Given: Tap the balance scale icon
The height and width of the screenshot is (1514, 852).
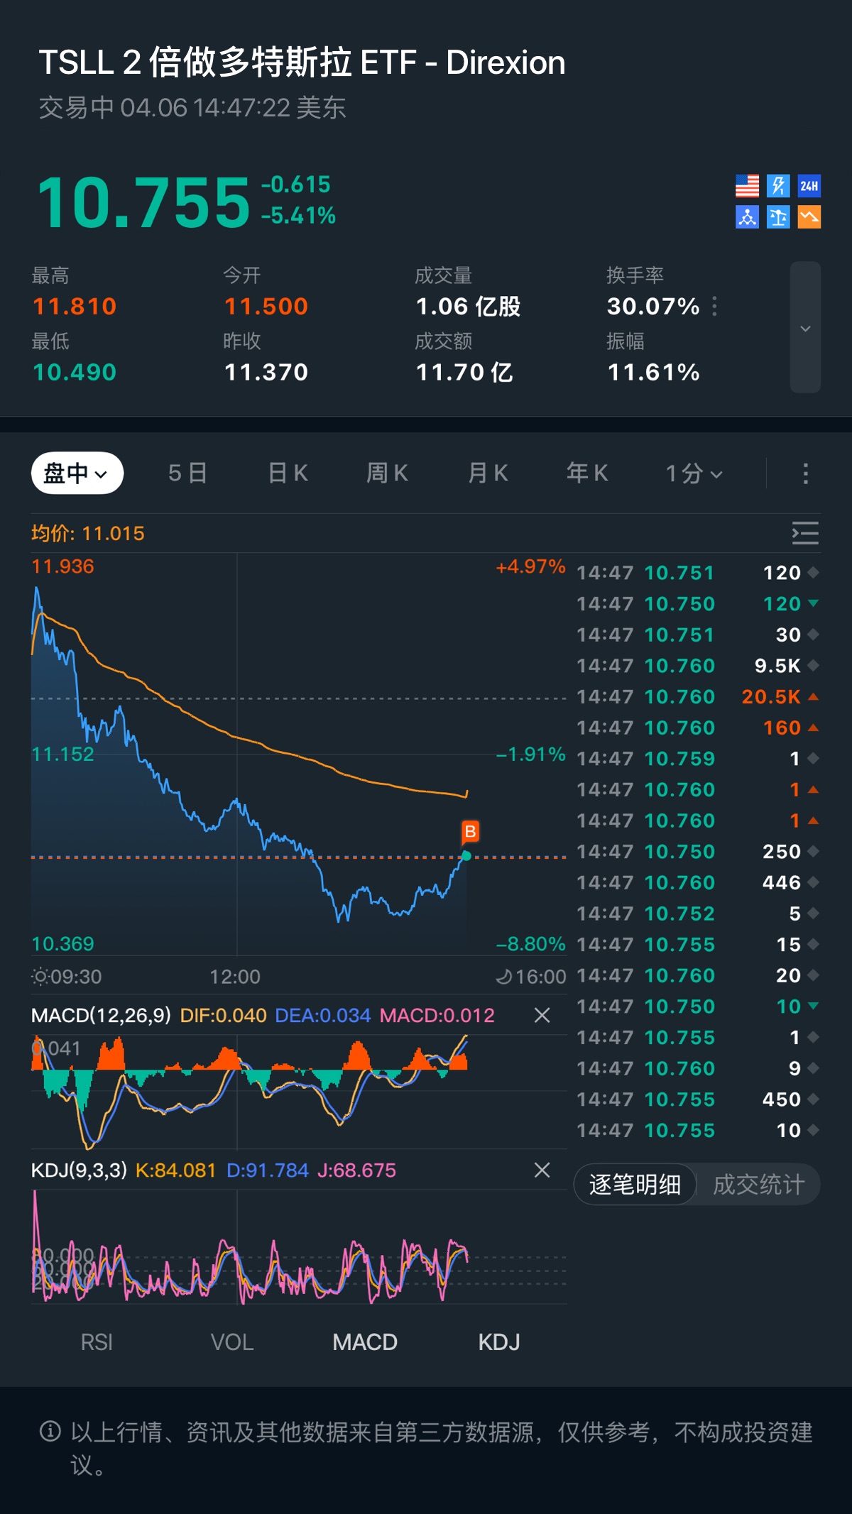Looking at the screenshot, I should coord(778,217).
